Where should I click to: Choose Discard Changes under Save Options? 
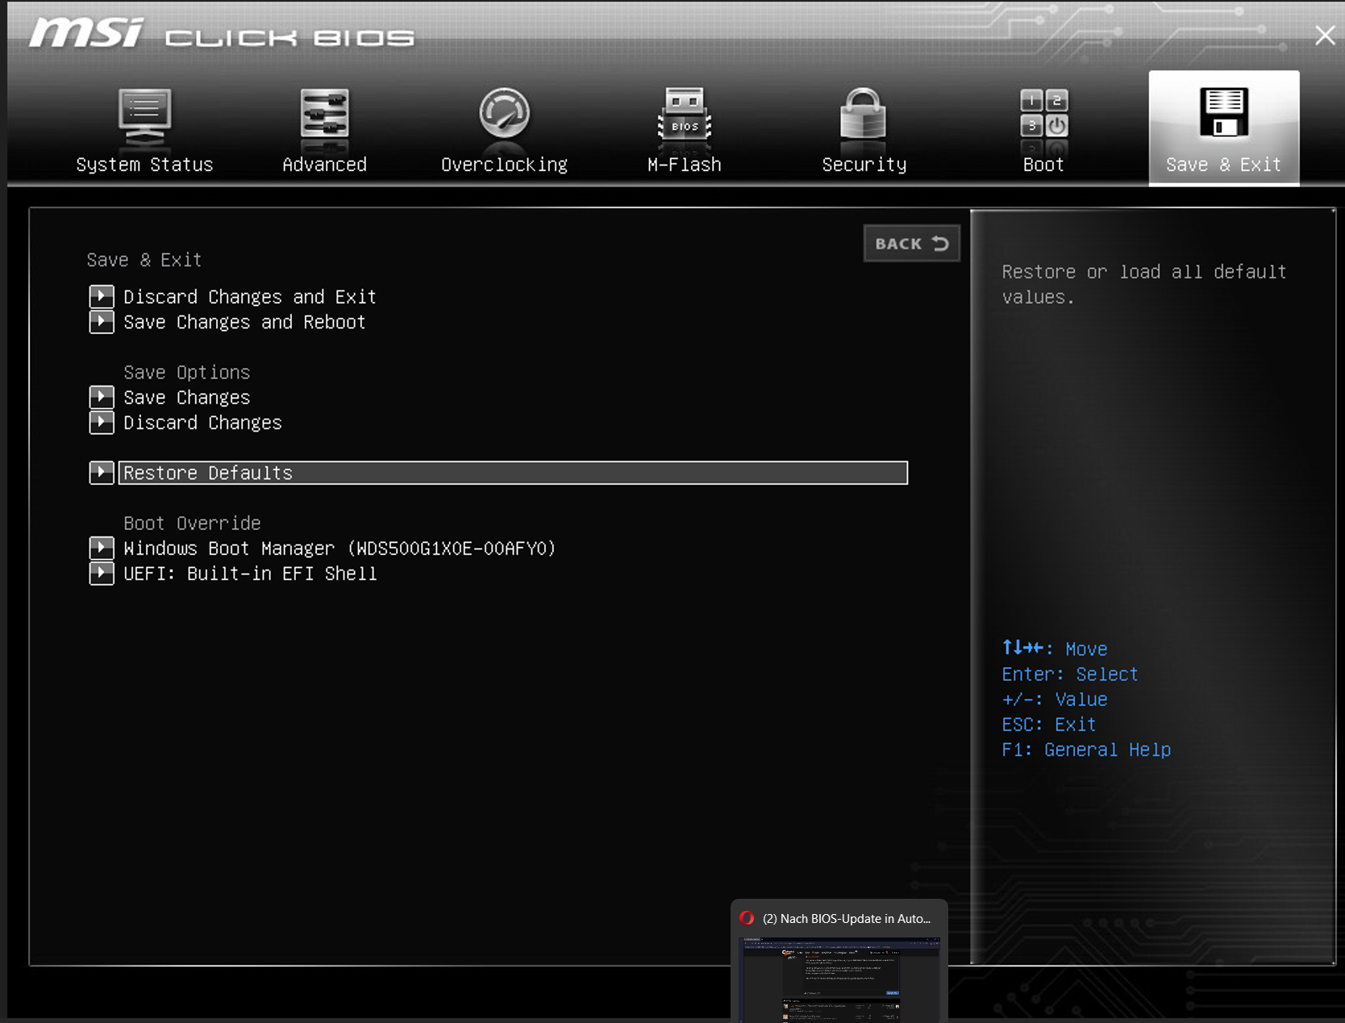pos(202,423)
